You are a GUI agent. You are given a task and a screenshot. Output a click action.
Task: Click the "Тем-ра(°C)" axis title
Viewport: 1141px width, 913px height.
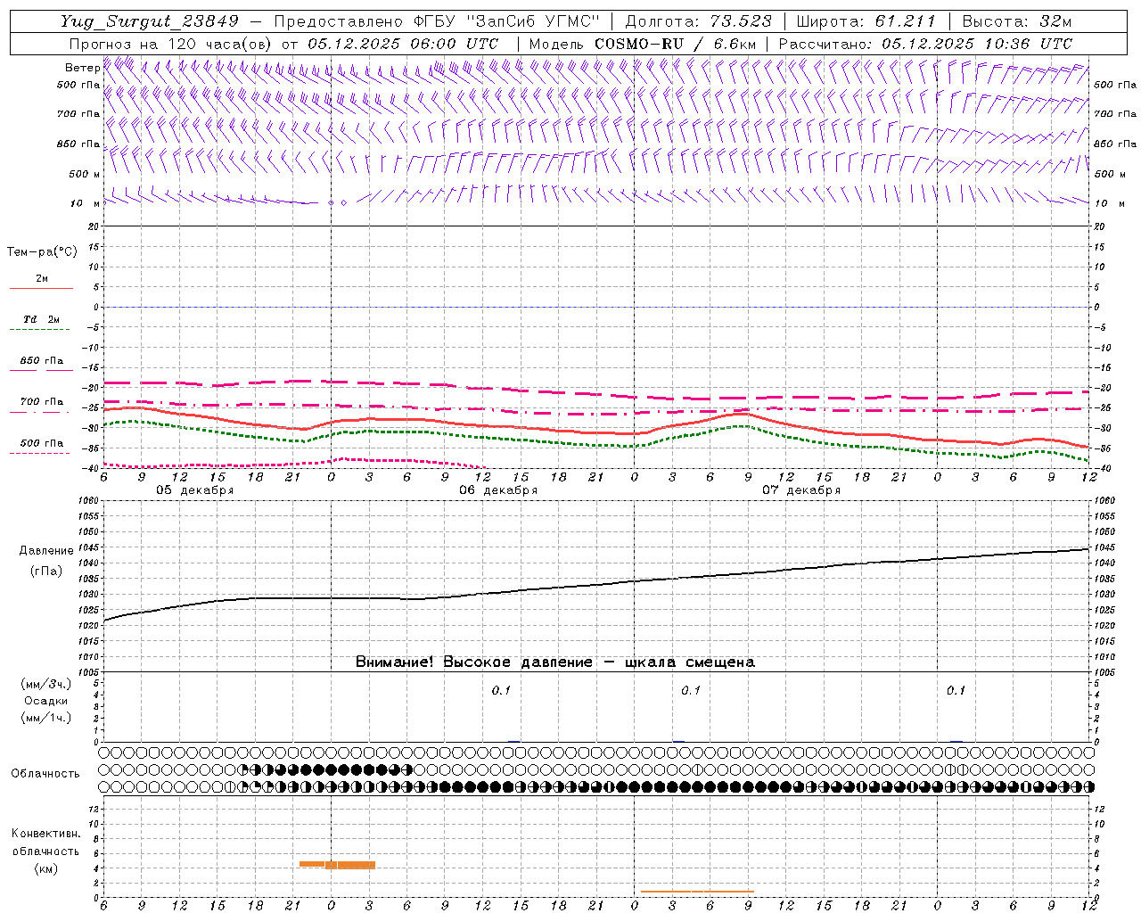coord(42,252)
